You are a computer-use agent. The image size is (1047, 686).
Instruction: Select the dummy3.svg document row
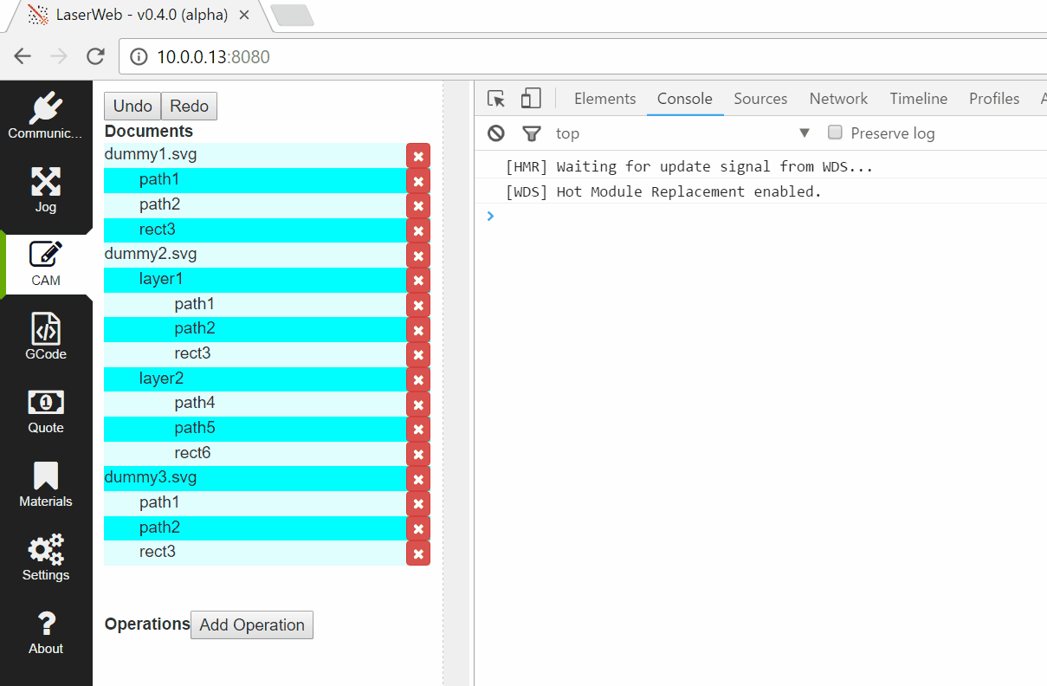pos(255,478)
